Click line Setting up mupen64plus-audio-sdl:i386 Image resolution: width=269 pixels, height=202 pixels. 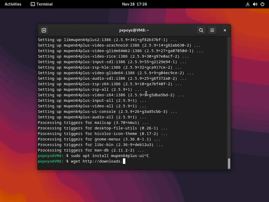[112, 78]
